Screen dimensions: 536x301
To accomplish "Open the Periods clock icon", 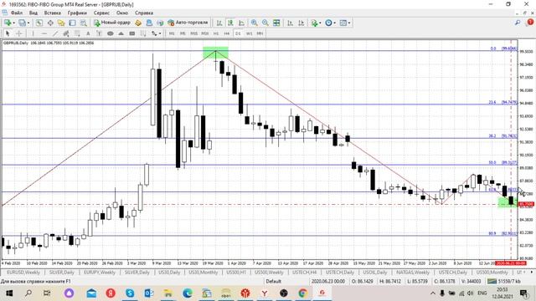I will click(328, 23).
